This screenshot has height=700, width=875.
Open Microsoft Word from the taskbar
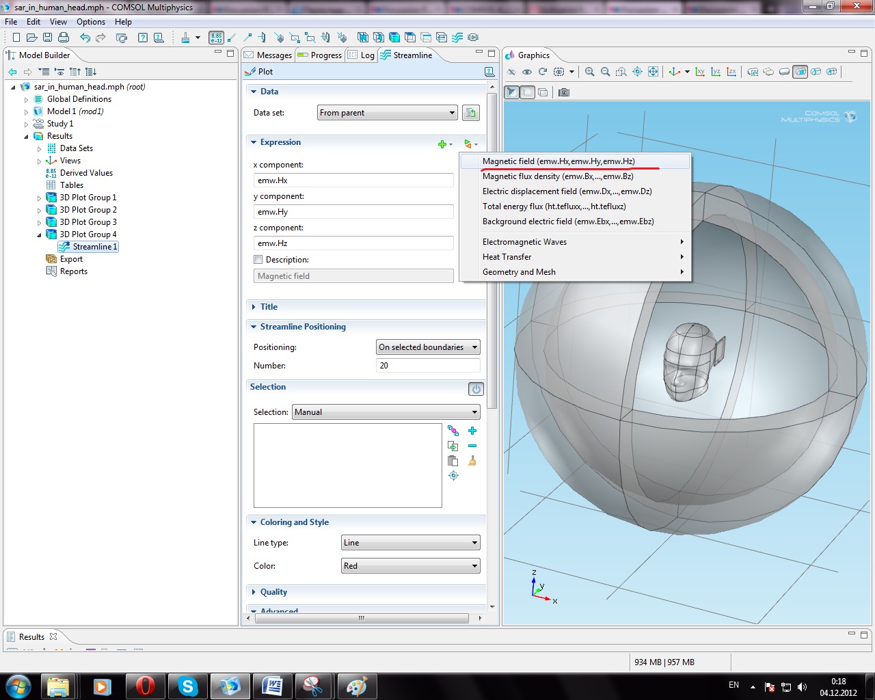[x=272, y=686]
